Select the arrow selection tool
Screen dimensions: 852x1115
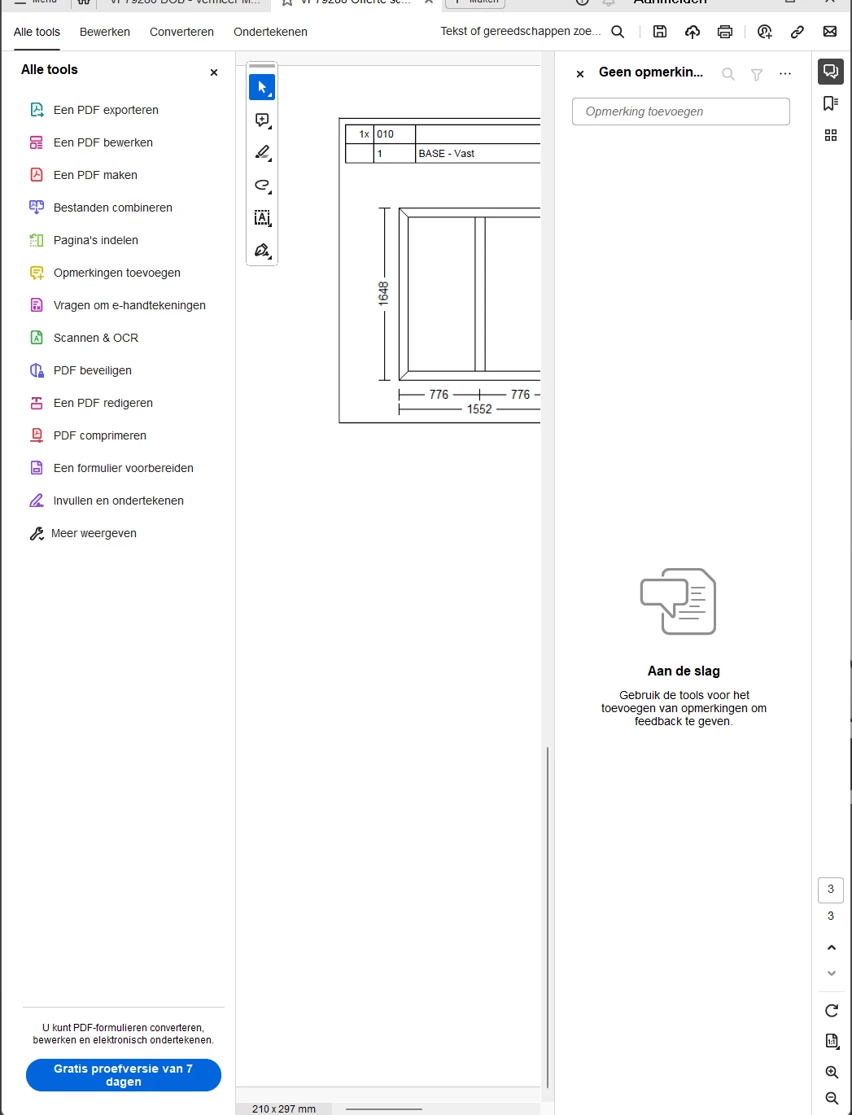(x=262, y=87)
